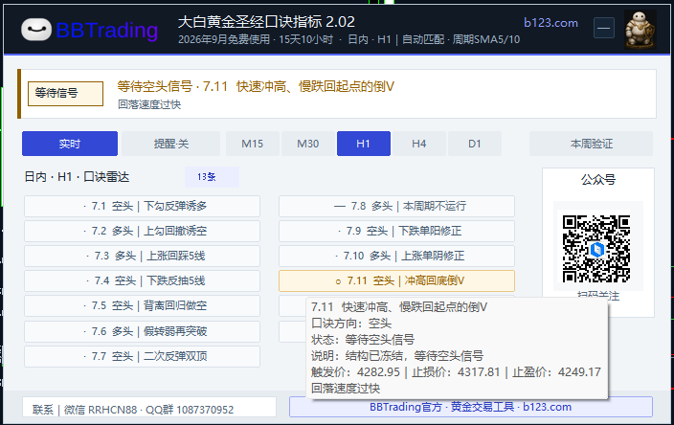Click tooltip line 口诀方向: 空头
Viewport: 674px width, 425px height.
pyautogui.click(x=351, y=324)
